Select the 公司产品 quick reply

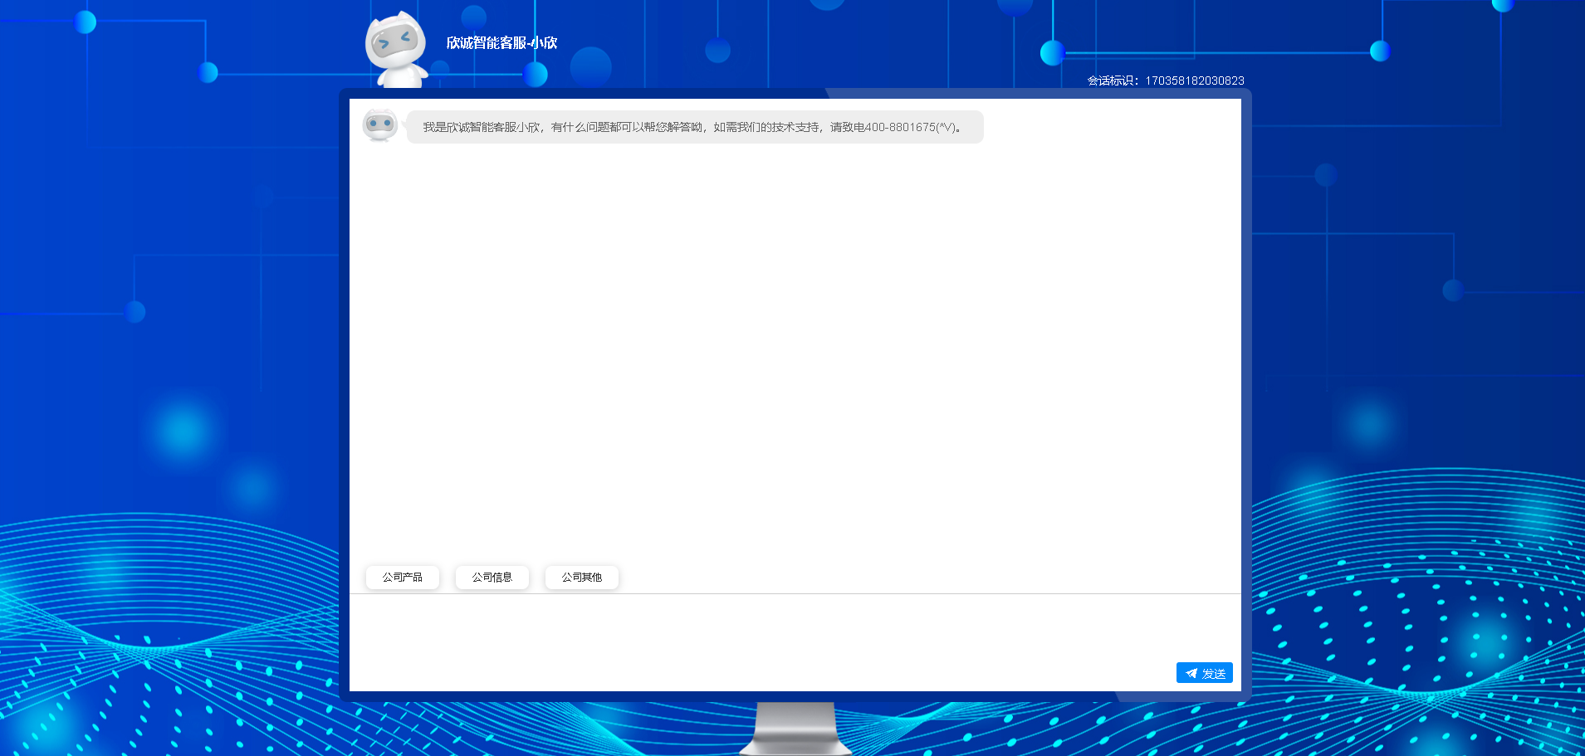click(x=403, y=578)
